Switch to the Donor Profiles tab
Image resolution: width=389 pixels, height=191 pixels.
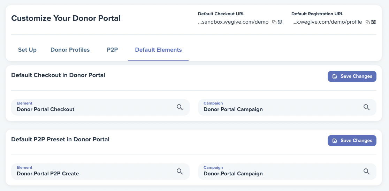click(x=70, y=50)
